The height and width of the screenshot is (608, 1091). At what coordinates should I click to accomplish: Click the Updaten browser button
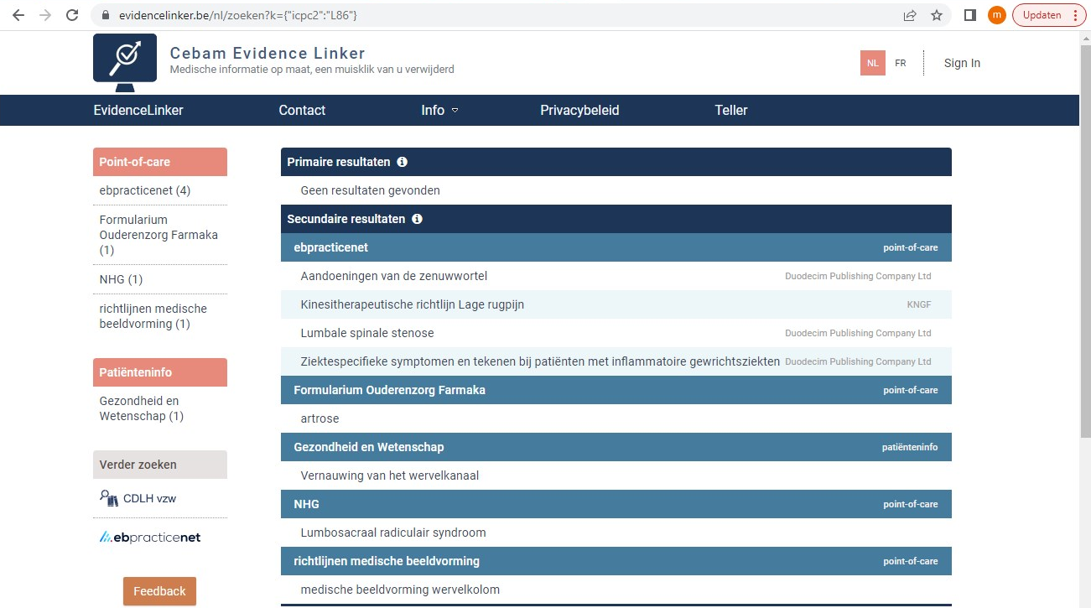click(1048, 15)
